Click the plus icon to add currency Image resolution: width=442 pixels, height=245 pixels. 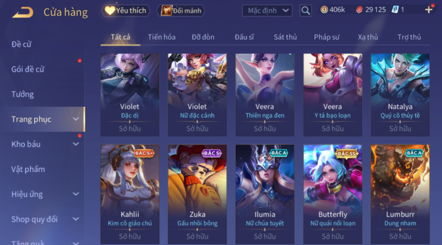point(429,10)
